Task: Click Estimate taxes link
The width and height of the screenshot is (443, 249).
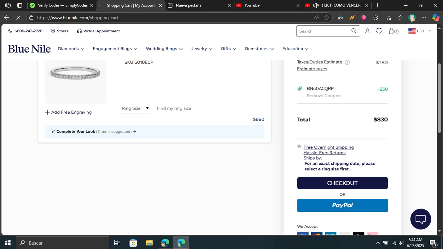Action: tap(312, 69)
